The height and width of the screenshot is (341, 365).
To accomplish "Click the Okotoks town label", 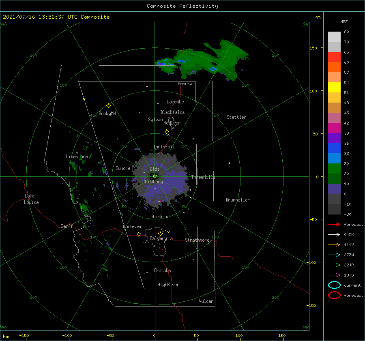I will point(162,270).
